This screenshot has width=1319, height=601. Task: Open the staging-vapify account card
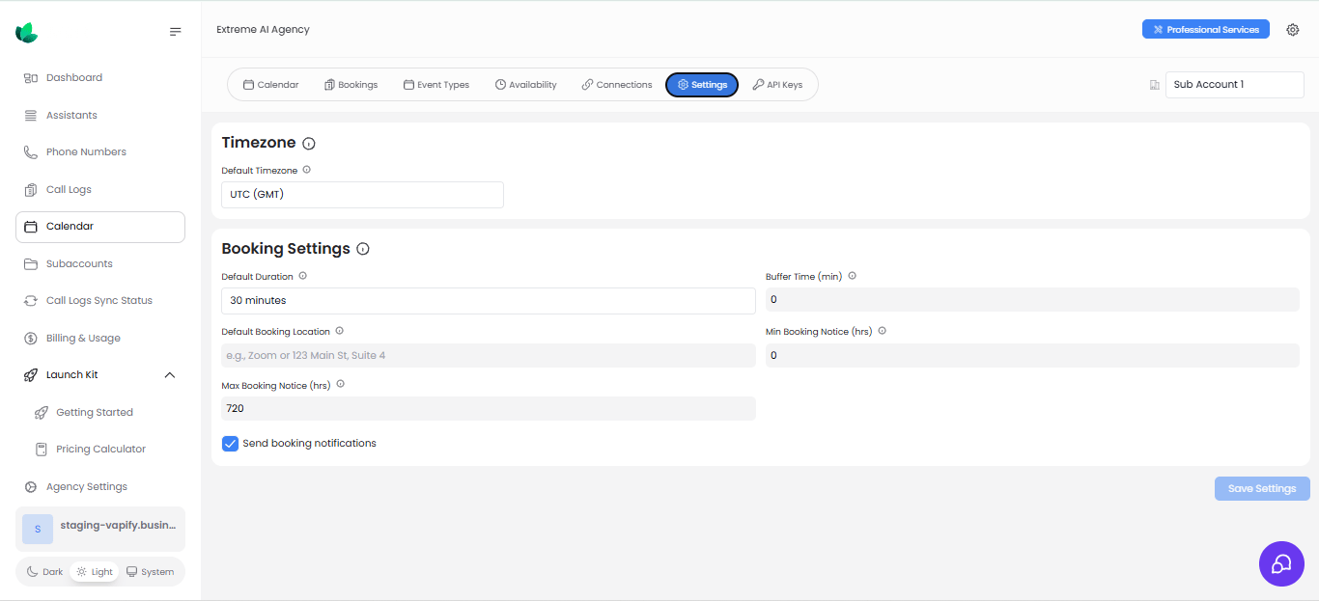click(x=100, y=529)
